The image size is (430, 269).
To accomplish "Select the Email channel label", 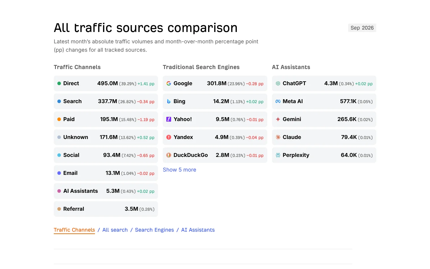I will [70, 173].
